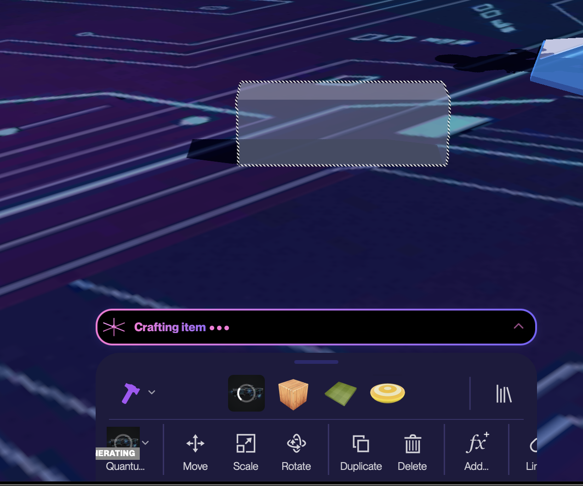This screenshot has width=583, height=486.
Task: Click the sparkle icon in Crafting bar
Action: coord(114,327)
